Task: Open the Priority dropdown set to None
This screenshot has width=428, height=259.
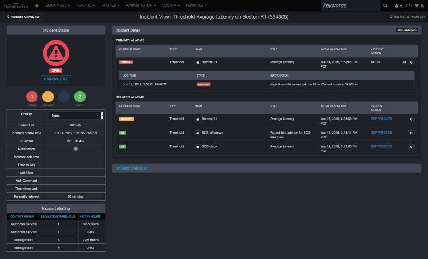Action: [x=76, y=115]
